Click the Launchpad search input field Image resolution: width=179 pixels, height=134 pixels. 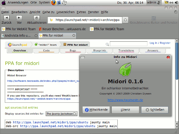(x=128, y=44)
